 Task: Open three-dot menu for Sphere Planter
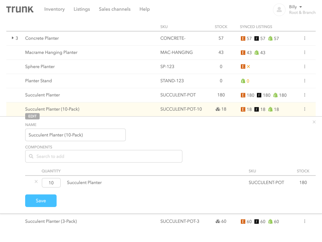pyautogui.click(x=305, y=67)
